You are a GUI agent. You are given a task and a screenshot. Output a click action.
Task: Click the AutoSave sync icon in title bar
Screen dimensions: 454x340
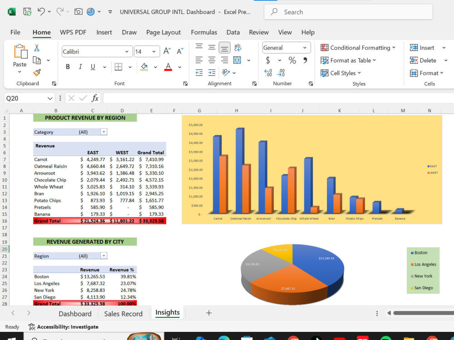pos(28,12)
